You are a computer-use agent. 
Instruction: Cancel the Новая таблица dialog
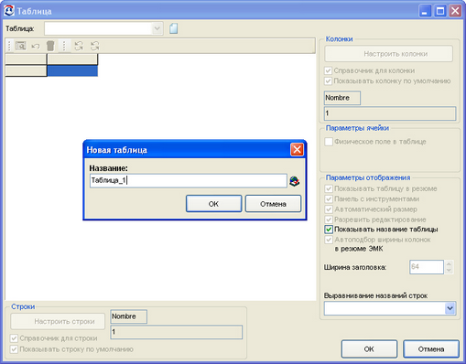(273, 204)
